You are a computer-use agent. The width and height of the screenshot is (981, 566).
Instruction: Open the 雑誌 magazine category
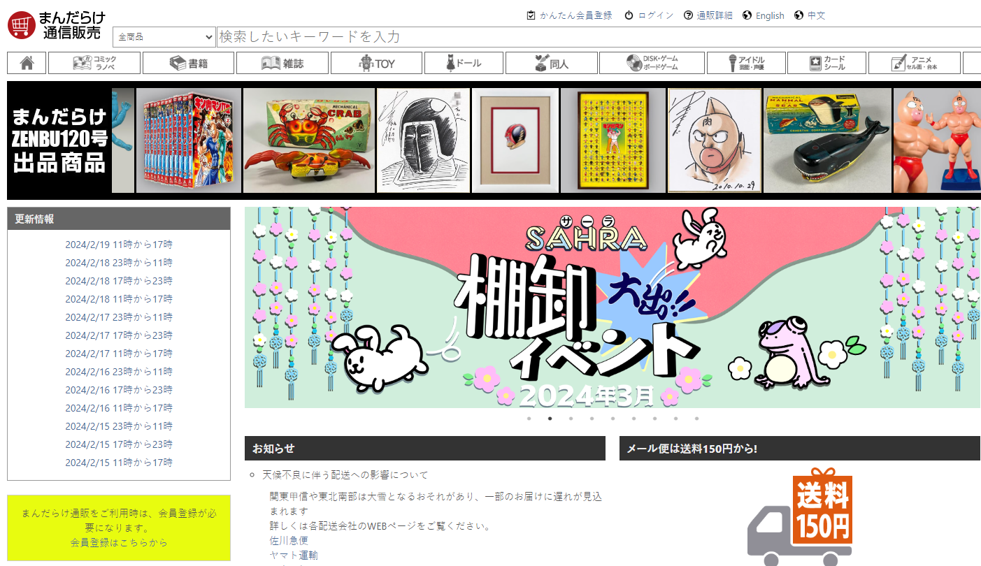(x=282, y=63)
